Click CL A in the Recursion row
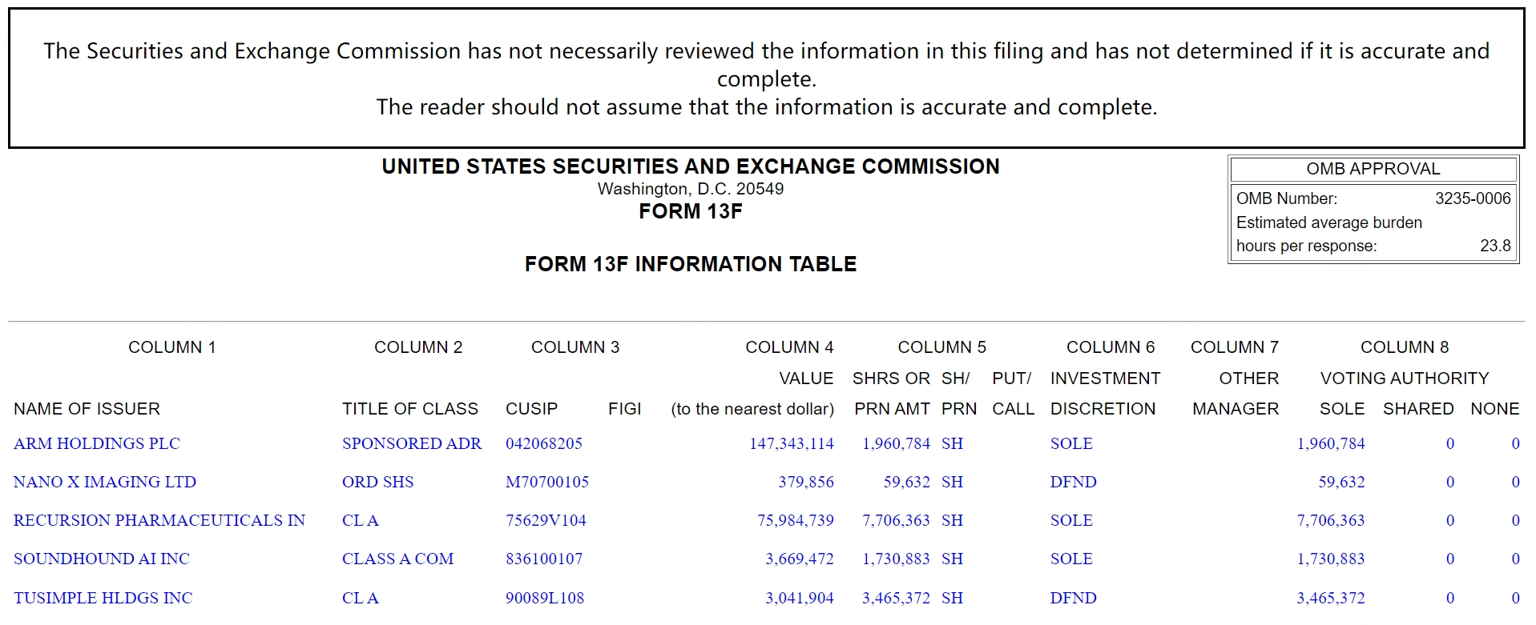The image size is (1536, 625). 361,520
